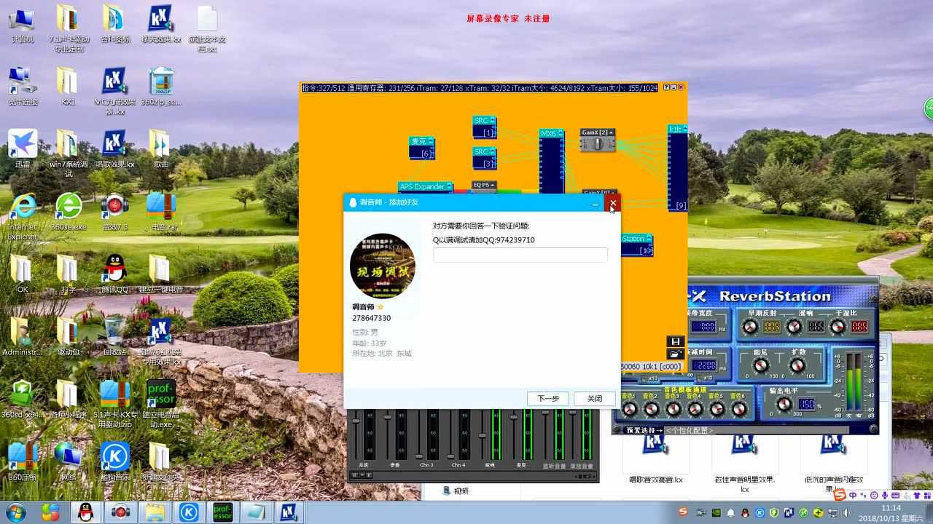Select the 麦克 [6] module block
The height and width of the screenshot is (524, 933).
pos(421,148)
